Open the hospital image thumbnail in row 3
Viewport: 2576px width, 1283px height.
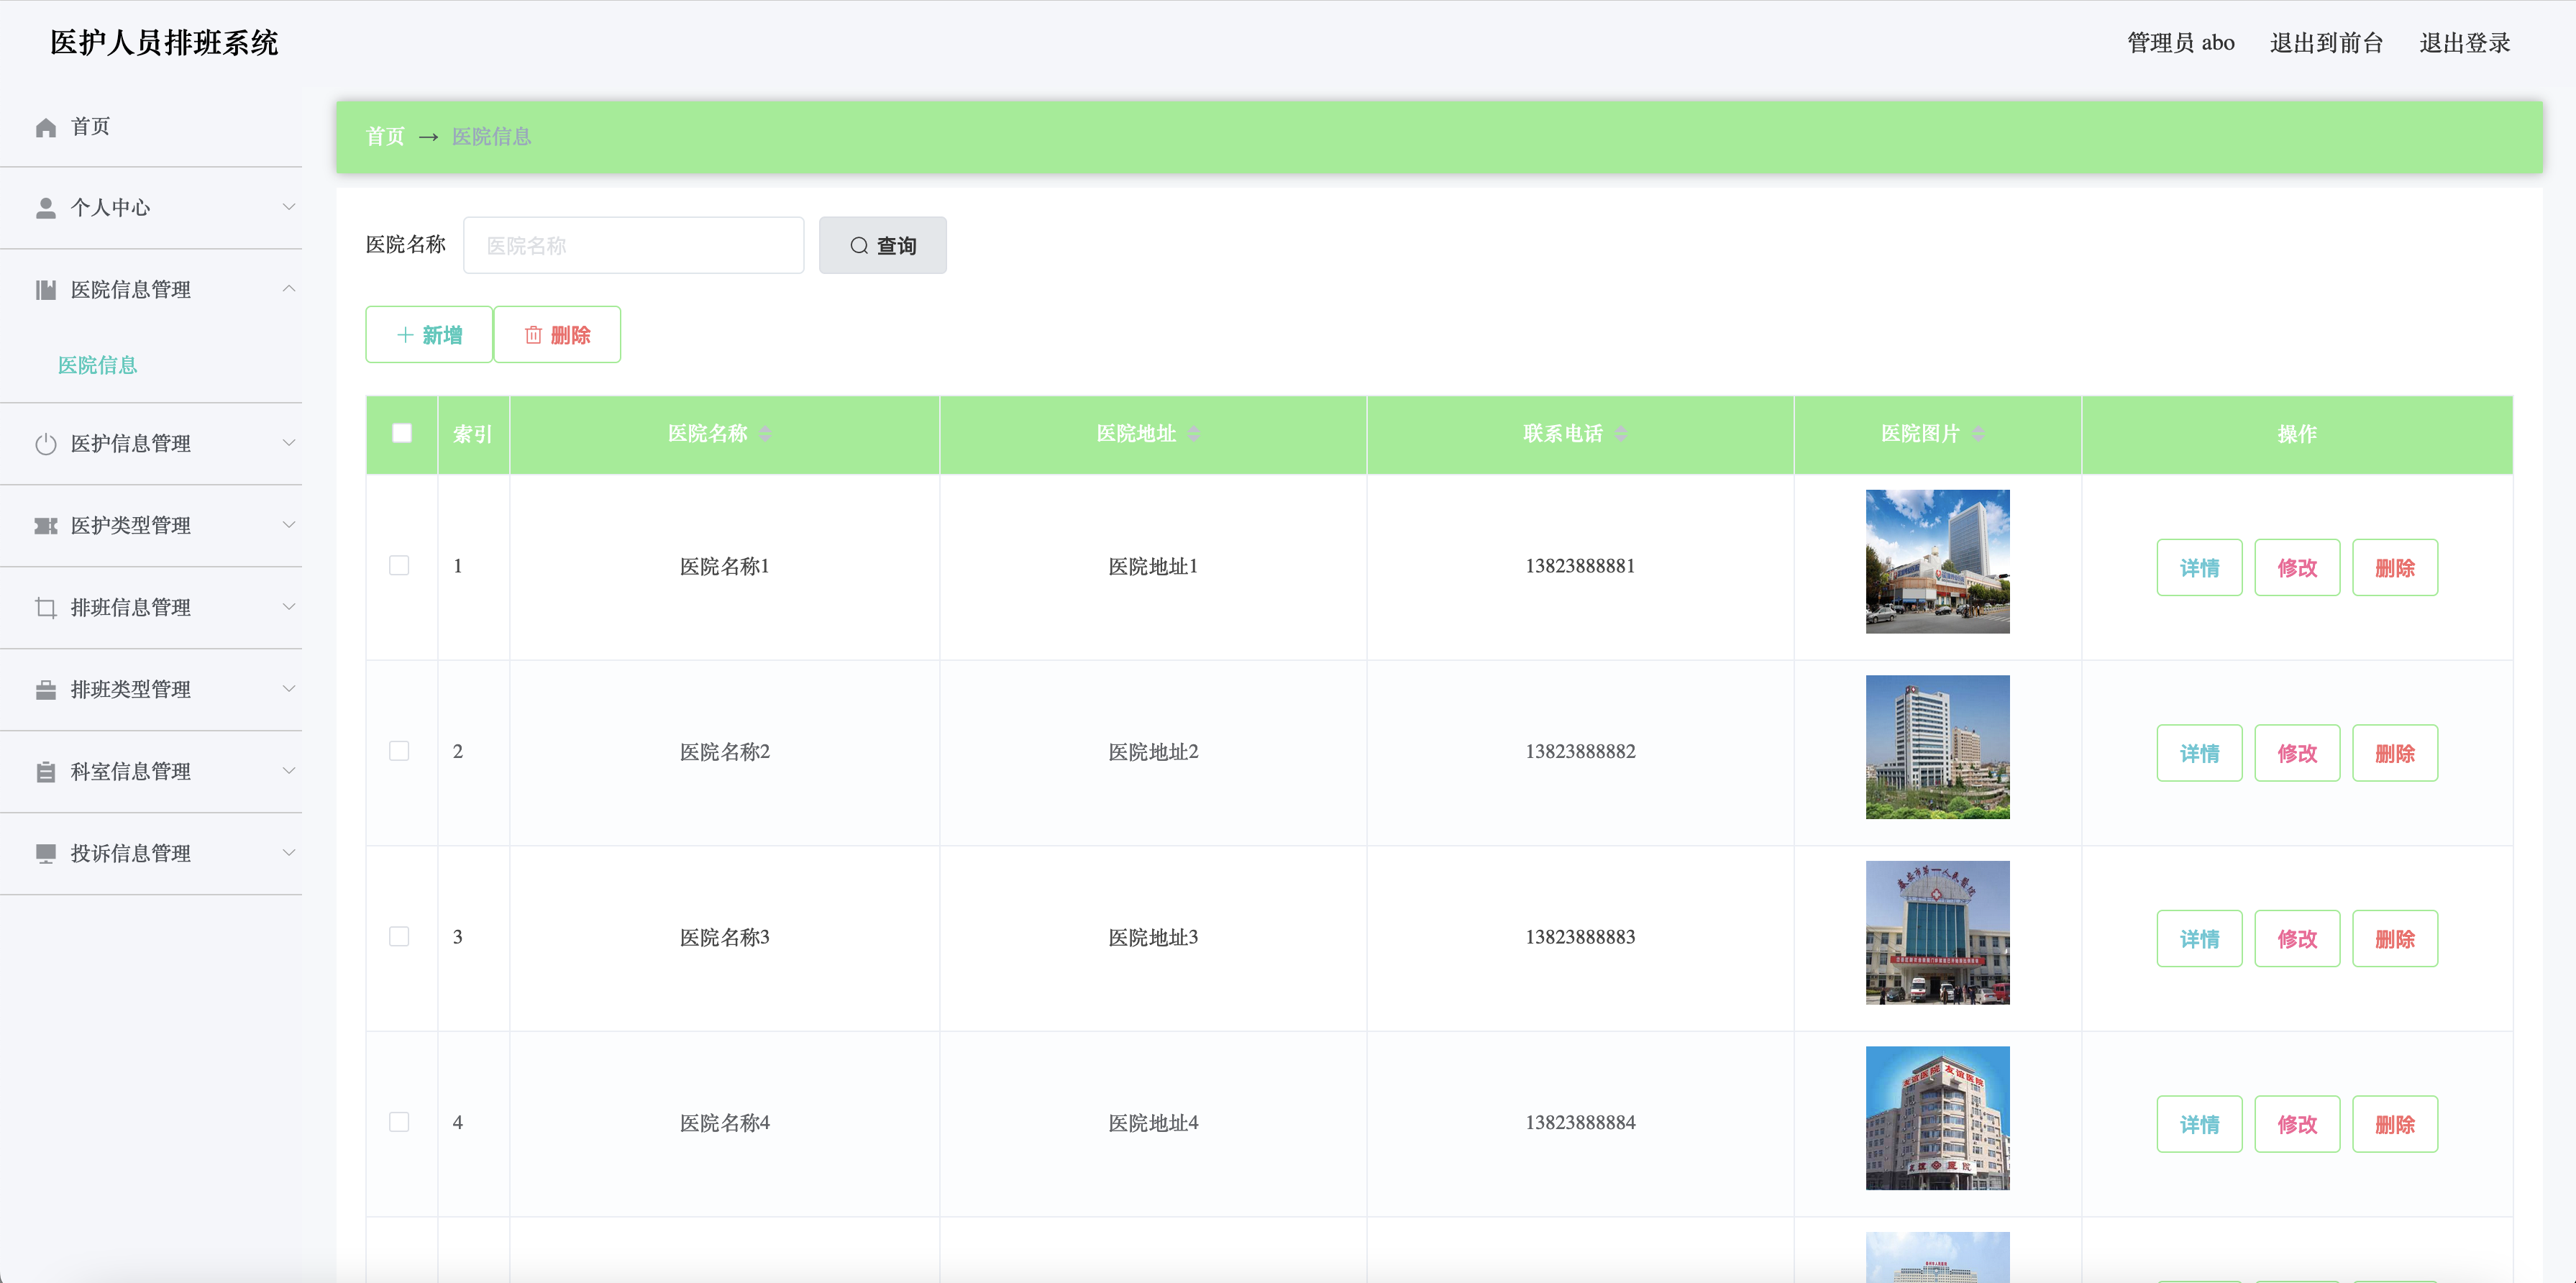[x=1938, y=933]
